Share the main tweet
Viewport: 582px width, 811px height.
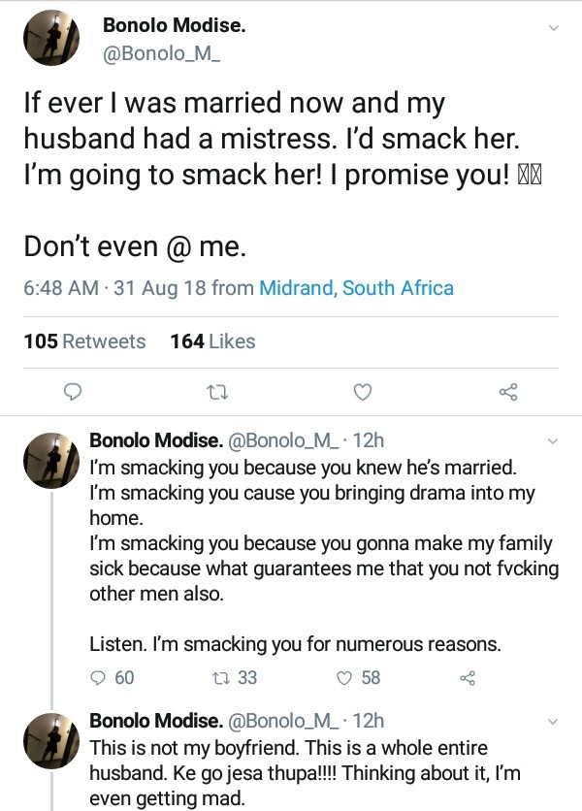pyautogui.click(x=508, y=393)
